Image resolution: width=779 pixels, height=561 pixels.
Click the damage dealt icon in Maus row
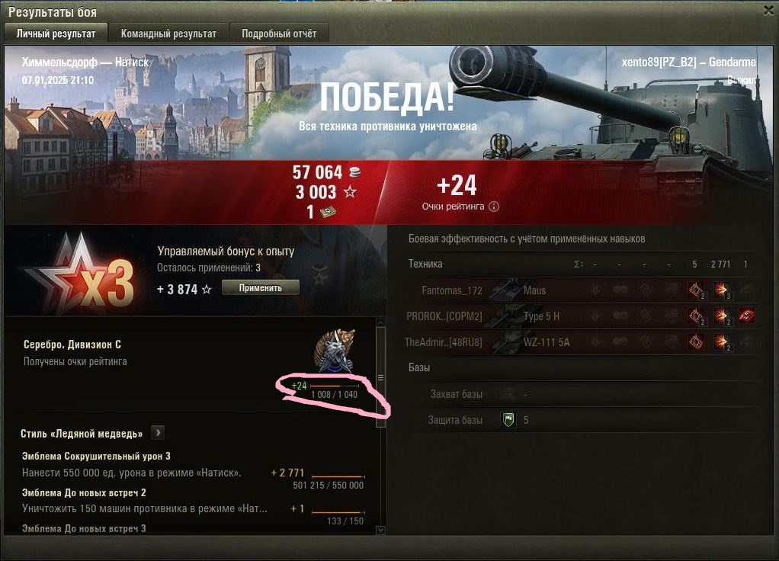[x=721, y=290]
